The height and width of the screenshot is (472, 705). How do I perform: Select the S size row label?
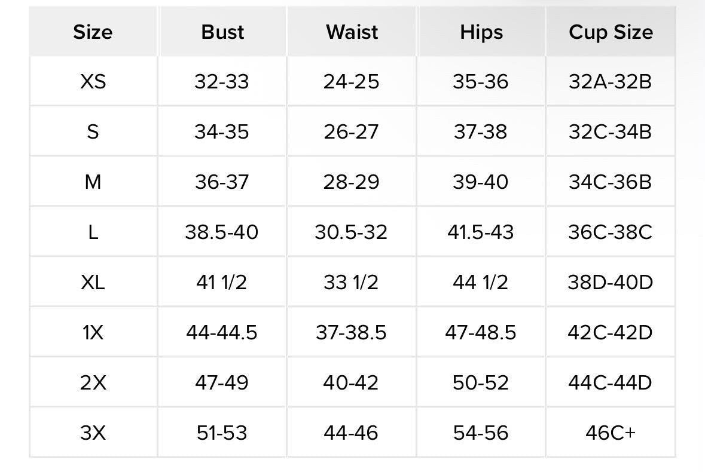93,132
